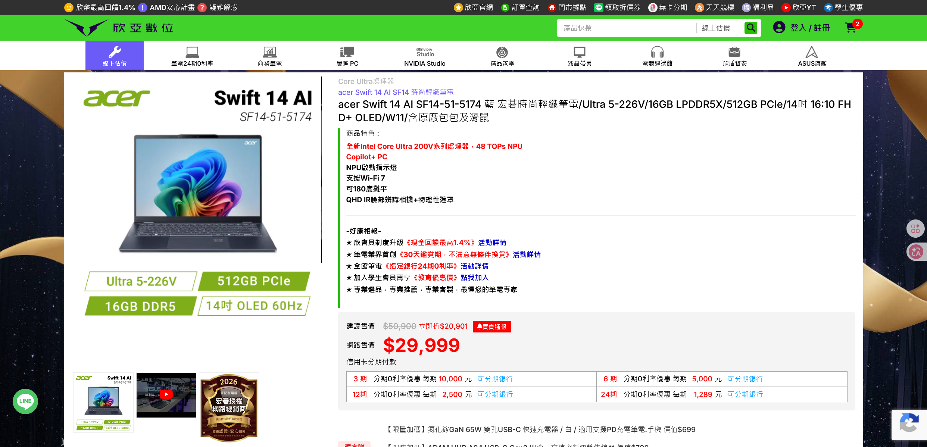Open 液晶螢幕 monitor category
This screenshot has width=927, height=447.
(580, 56)
